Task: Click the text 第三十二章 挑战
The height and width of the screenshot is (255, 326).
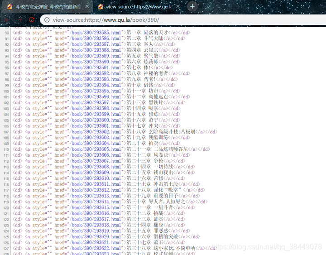Action: [x=145, y=213]
